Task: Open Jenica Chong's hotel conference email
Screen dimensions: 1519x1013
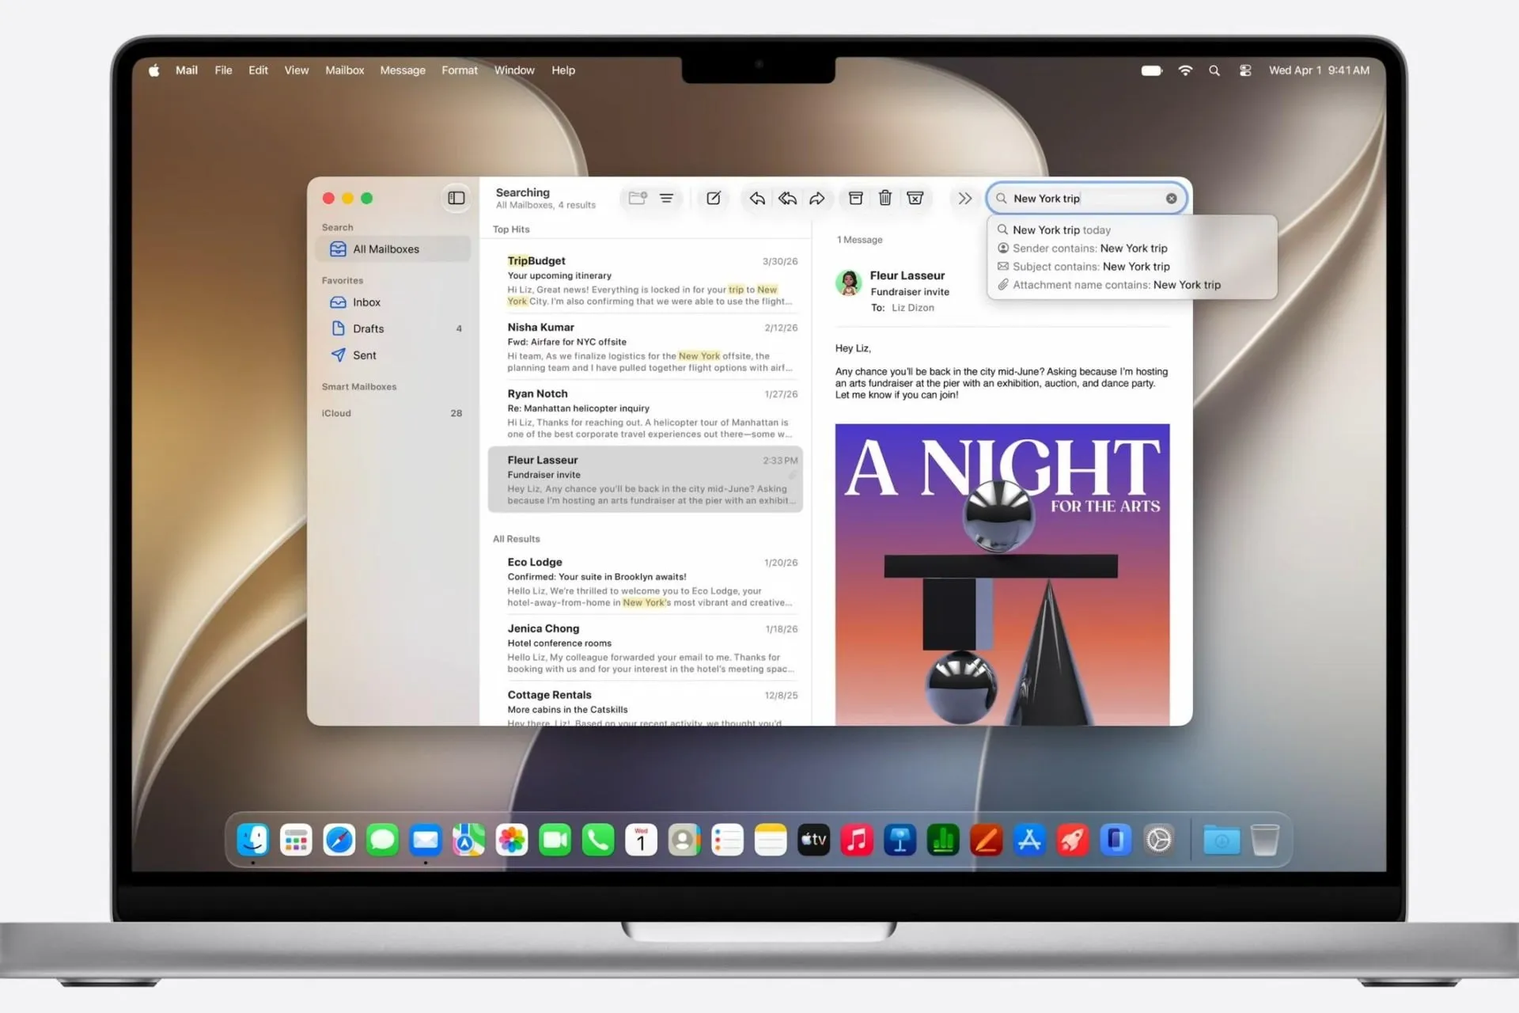Action: tap(646, 648)
